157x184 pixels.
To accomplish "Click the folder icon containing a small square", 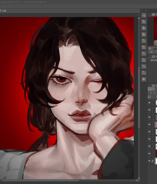I will 144,28.
